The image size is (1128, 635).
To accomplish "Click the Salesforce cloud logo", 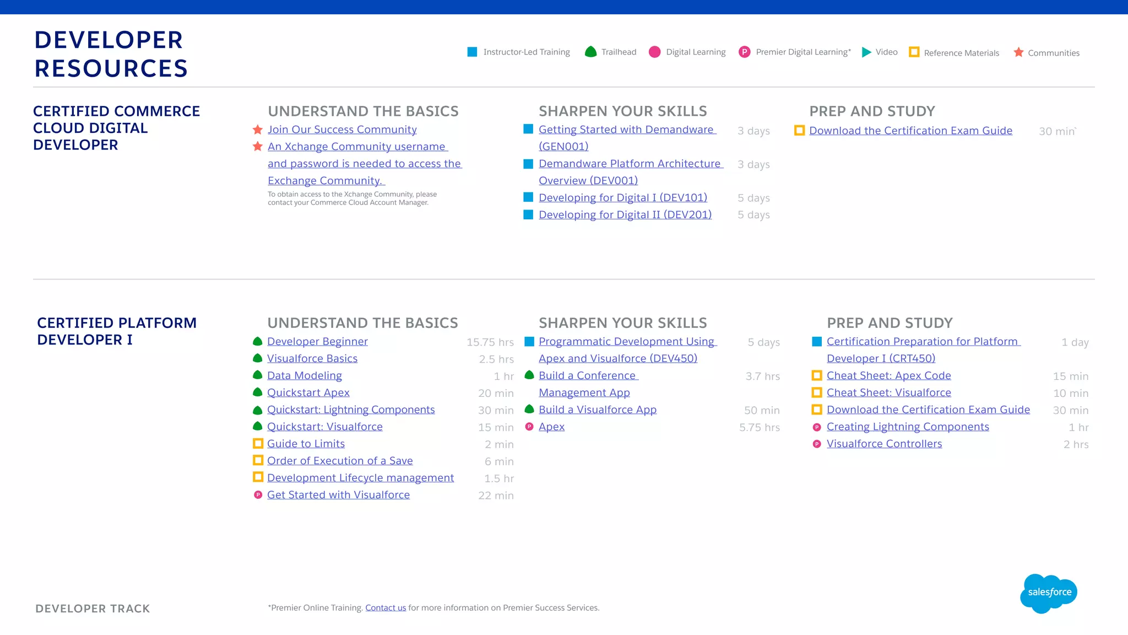I will [x=1049, y=593].
